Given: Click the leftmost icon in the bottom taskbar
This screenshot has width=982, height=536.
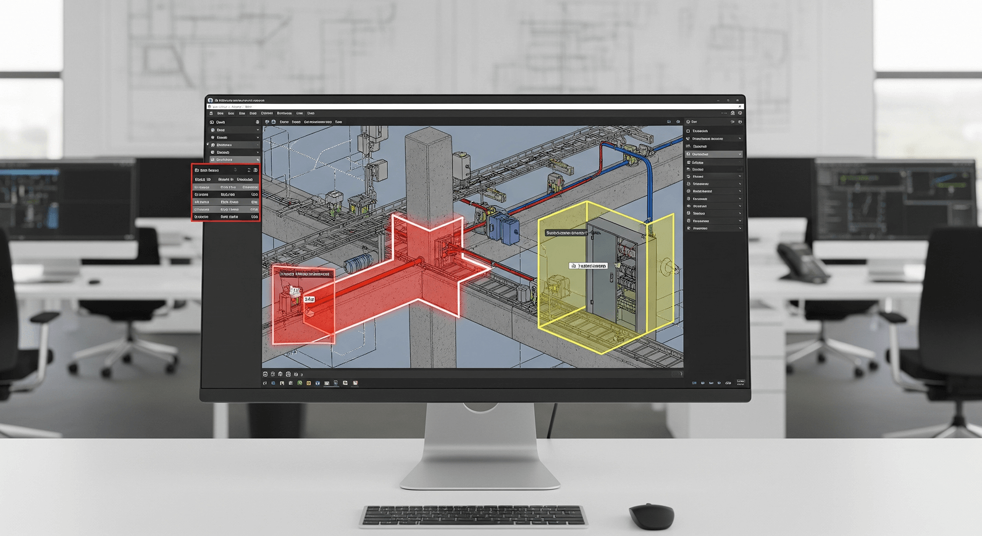Looking at the screenshot, I should coord(265,383).
